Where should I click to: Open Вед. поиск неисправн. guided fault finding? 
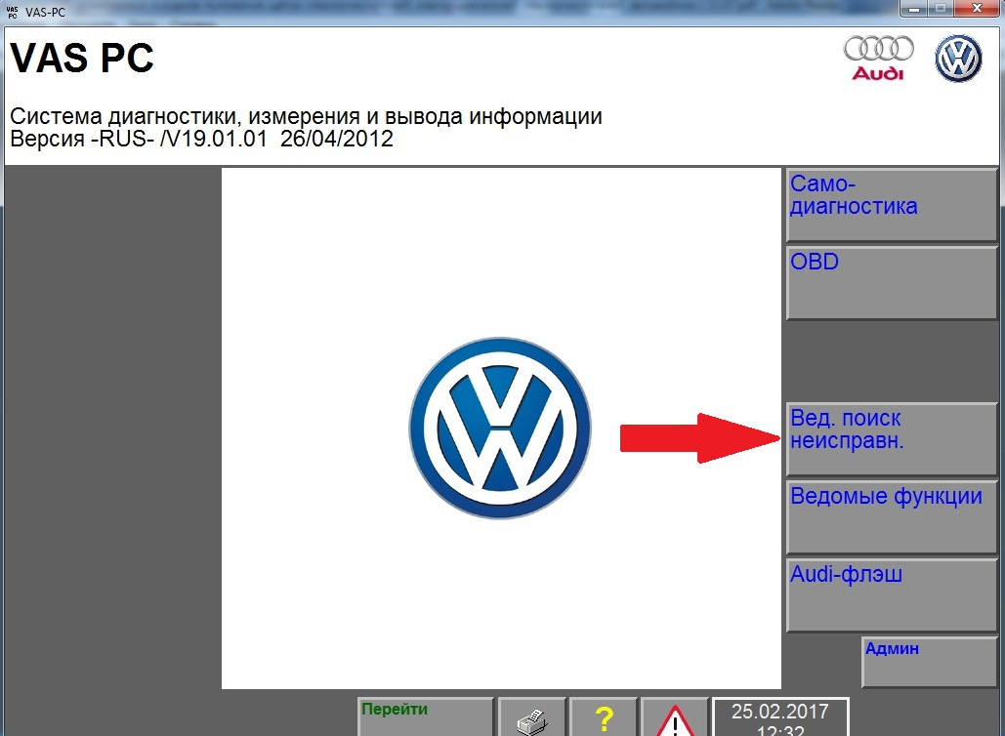892,439
